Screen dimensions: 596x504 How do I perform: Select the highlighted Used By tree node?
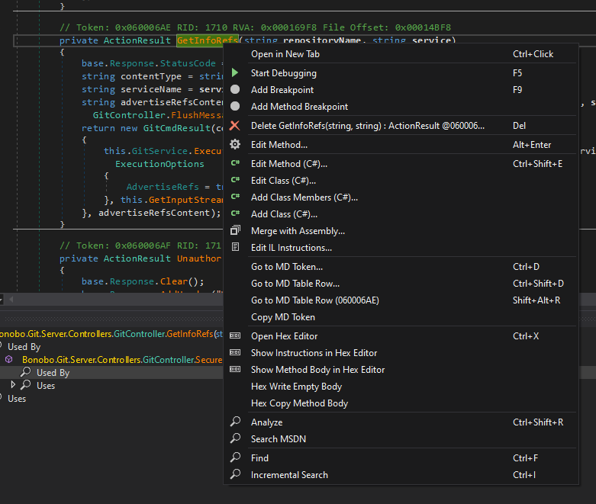pos(53,373)
